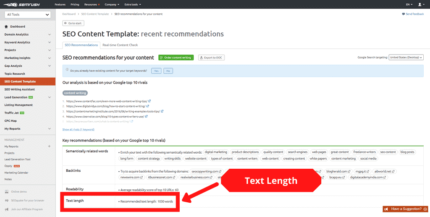The height and width of the screenshot is (217, 430).
Task: Open Company menu in top bar
Action: (x=112, y=5)
